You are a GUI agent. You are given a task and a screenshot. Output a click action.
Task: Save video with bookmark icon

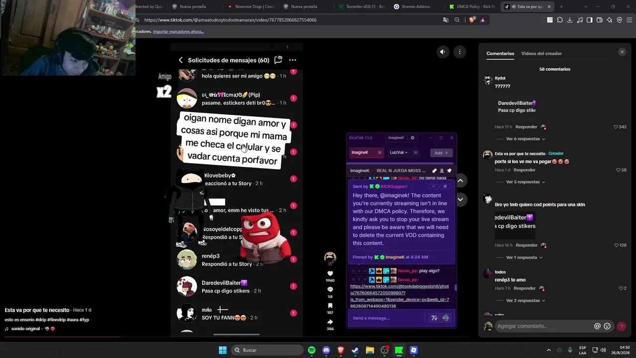pos(330,306)
